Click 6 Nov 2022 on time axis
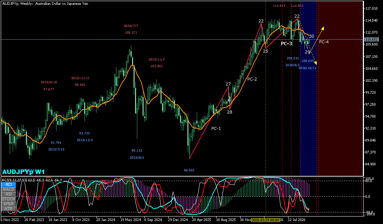Viewport: 383px width, 224px height. (9, 220)
